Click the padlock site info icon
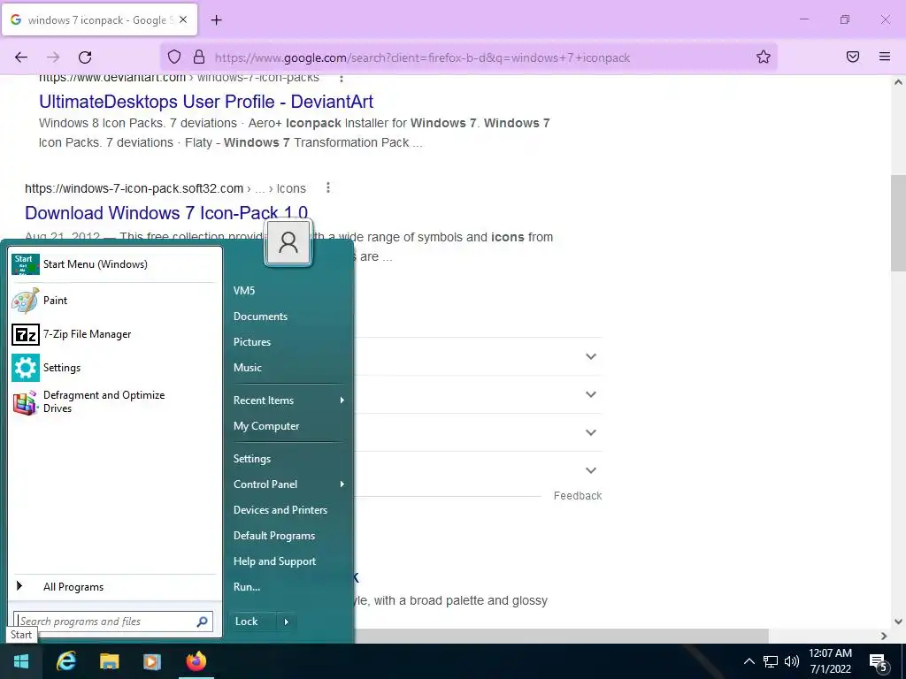Screen dimensions: 906x679 [199, 57]
